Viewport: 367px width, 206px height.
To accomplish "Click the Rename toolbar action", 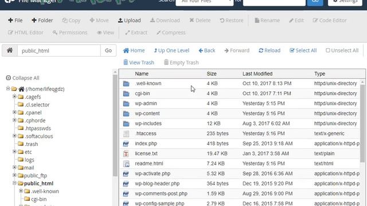I will 267,21.
